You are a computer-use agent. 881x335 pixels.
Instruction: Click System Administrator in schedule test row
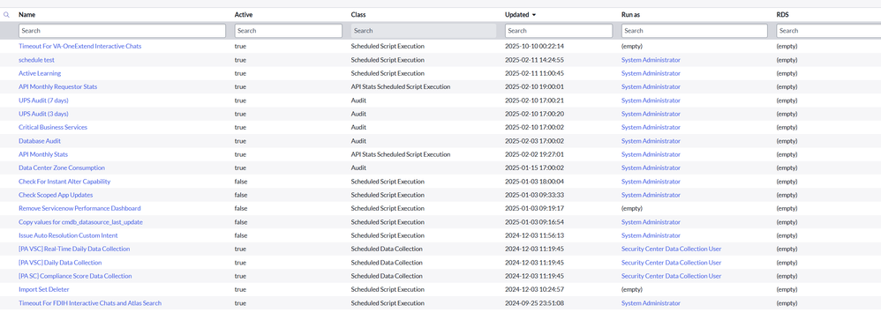651,60
